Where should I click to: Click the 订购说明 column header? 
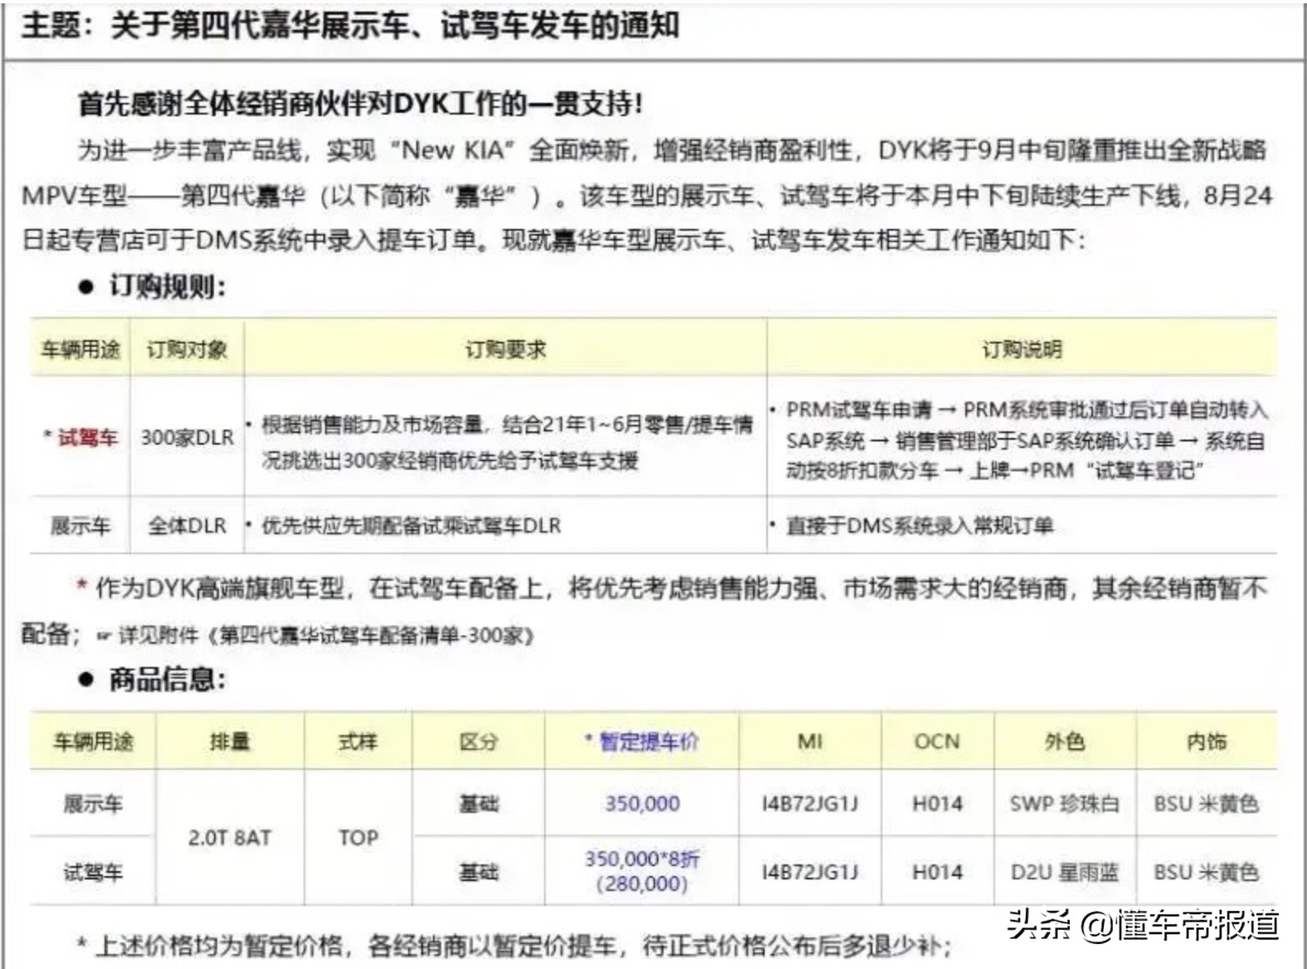tap(1022, 349)
